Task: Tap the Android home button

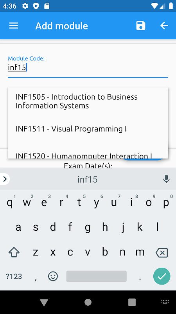Action: (x=88, y=302)
